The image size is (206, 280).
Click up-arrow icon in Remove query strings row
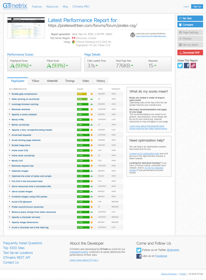pos(92,212)
